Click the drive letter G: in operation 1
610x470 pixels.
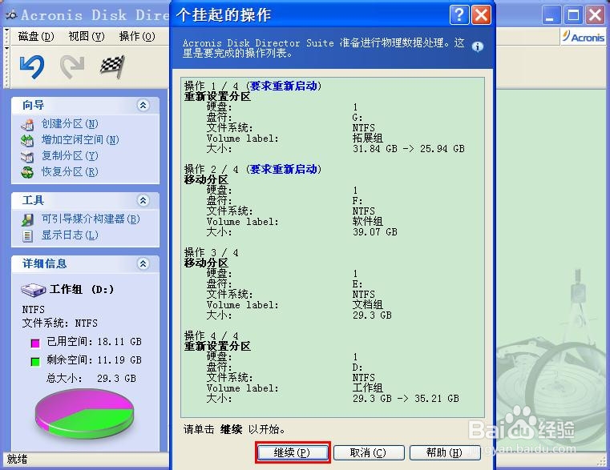tap(358, 118)
